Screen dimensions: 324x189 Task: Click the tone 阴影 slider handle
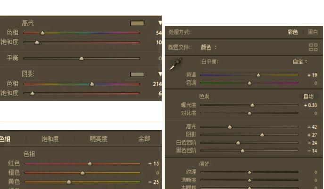click(x=262, y=135)
